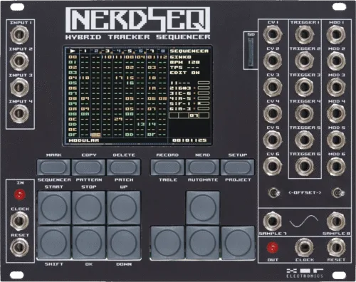This screenshot has height=282, width=356.
Task: Click the TRIGGER 3 jack
Action: point(305,87)
